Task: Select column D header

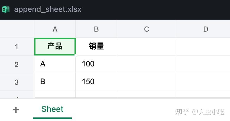Action: click(206, 29)
